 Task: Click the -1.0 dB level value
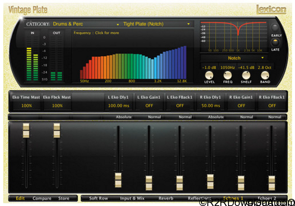(x=209, y=68)
